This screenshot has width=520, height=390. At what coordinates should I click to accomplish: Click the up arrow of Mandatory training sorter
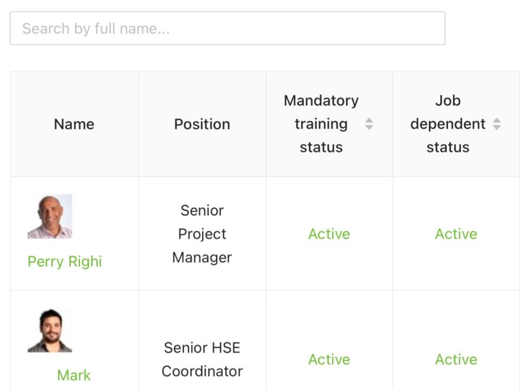(x=369, y=121)
